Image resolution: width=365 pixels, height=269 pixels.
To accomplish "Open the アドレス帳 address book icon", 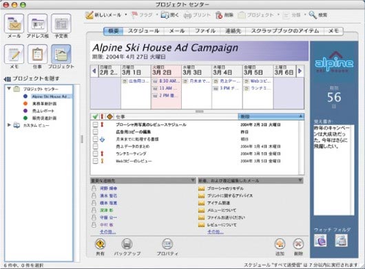I will click(37, 23).
